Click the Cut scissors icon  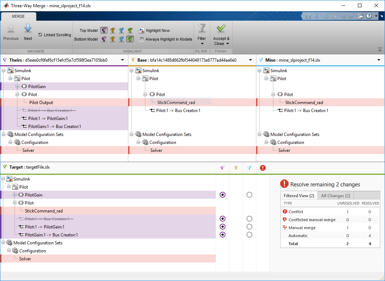point(317,16)
